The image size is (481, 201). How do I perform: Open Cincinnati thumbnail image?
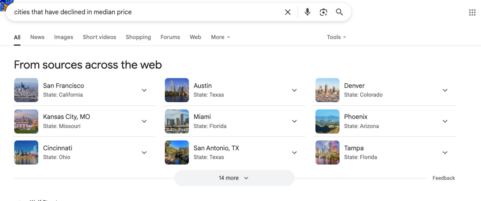[x=26, y=153]
